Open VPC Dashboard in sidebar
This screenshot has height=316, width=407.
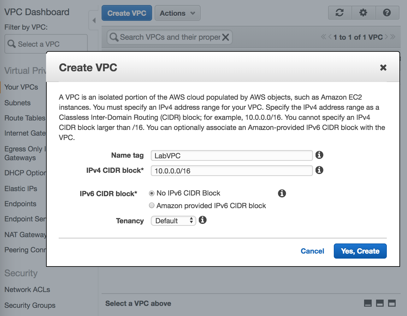pos(37,12)
